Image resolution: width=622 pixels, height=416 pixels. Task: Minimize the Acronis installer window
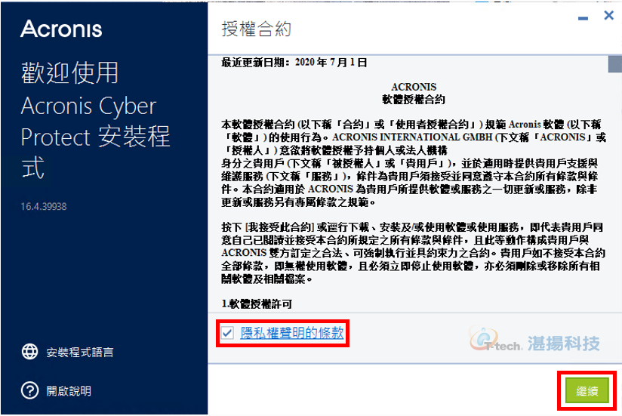[583, 18]
